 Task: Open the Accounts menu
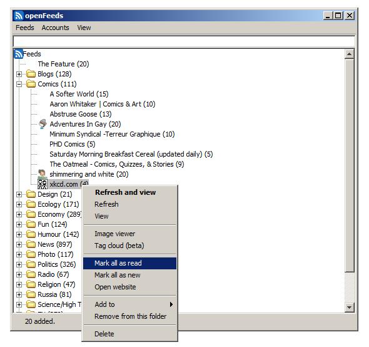point(55,28)
